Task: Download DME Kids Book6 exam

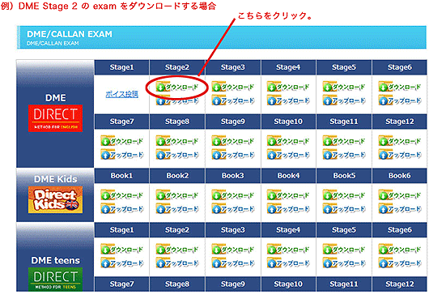Action: [400, 195]
